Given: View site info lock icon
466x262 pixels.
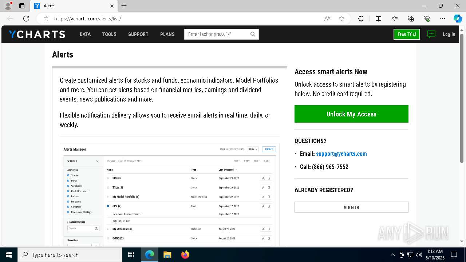Looking at the screenshot, I should tap(46, 19).
